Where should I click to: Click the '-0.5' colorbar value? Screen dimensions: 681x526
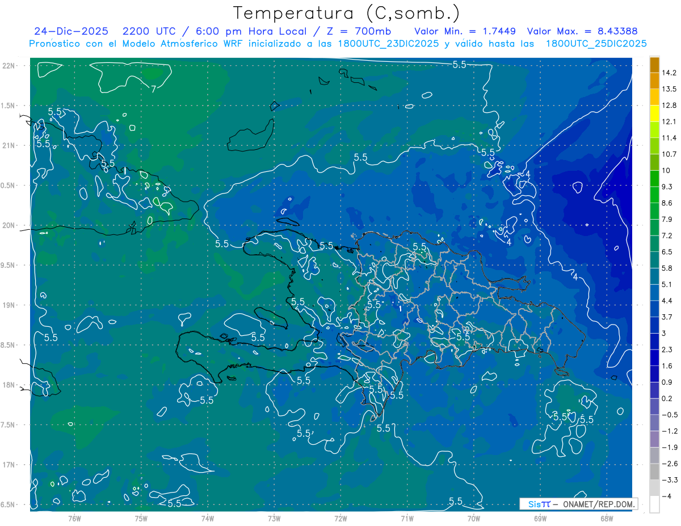[x=670, y=415]
